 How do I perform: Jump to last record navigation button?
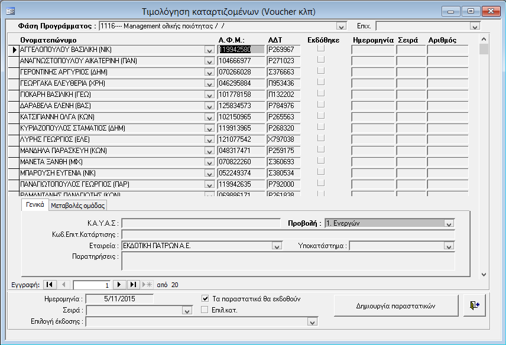click(x=133, y=285)
